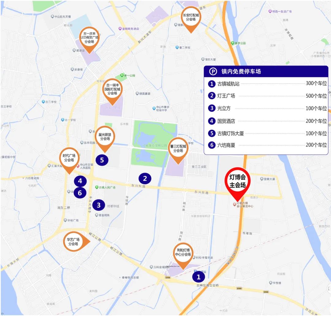Click the 光立方 legend entry text
Image resolution: width=331 pixels, height=316 pixels.
coord(224,108)
